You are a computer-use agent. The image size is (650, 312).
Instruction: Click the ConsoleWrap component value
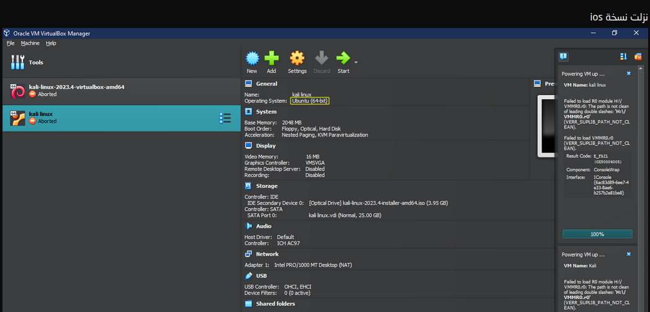click(x=607, y=170)
